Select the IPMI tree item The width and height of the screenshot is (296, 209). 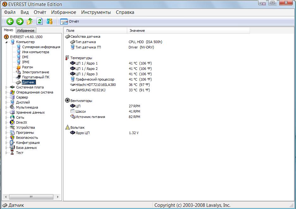[26, 62]
